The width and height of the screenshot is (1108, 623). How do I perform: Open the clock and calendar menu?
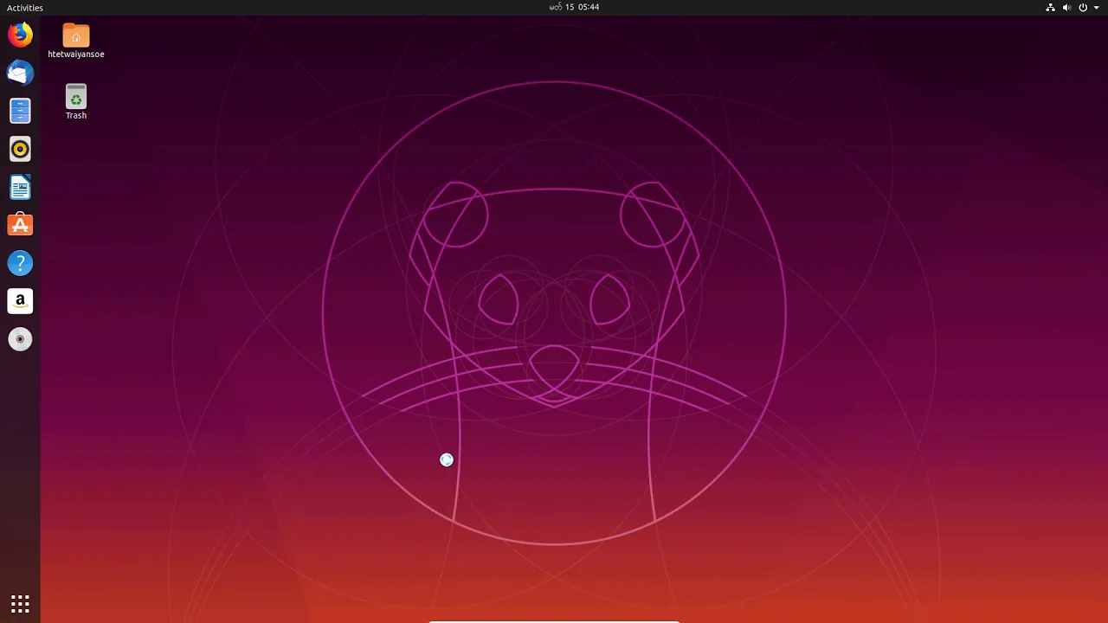coord(574,7)
